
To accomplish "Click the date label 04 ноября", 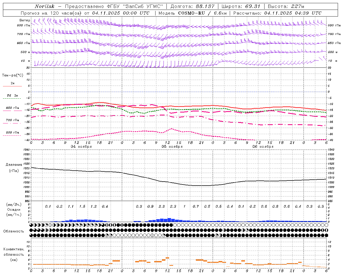I will point(81,147).
